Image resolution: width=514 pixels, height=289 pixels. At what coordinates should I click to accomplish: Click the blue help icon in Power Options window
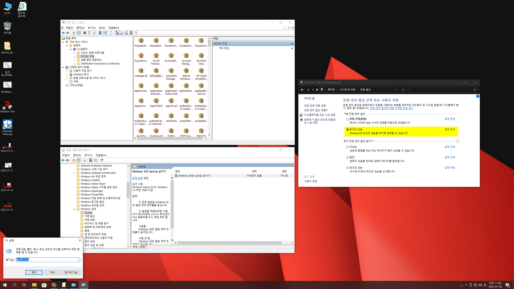point(478,96)
